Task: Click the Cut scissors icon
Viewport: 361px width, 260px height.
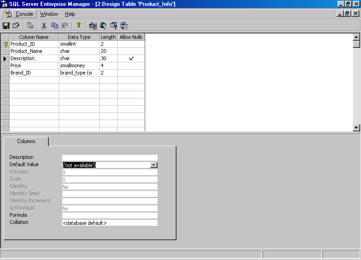Action: coord(44,26)
